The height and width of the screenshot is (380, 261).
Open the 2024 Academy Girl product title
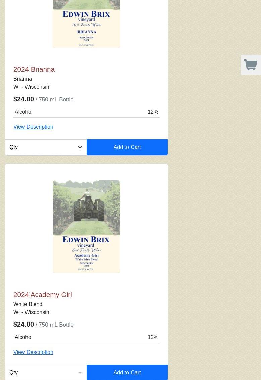tap(43, 295)
